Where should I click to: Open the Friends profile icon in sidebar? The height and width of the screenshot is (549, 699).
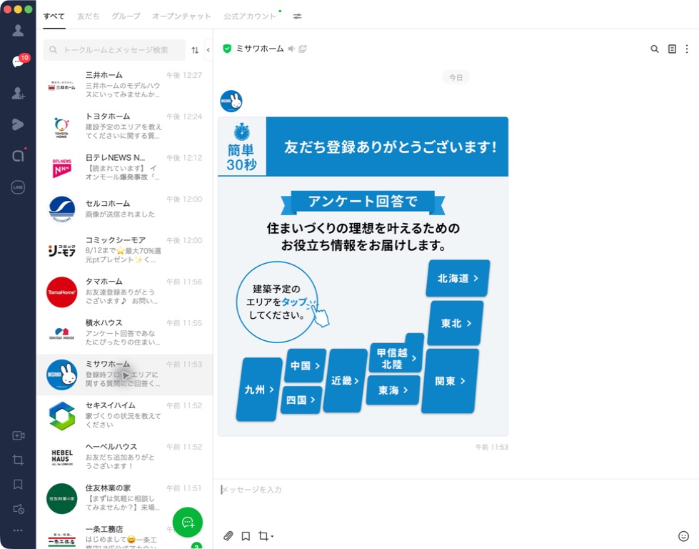pos(18,30)
